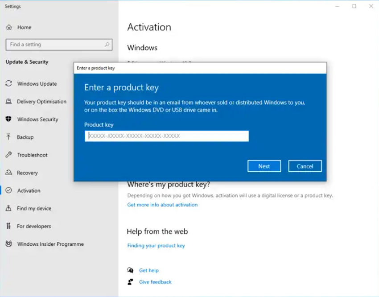Cancel the product key dialog

tap(305, 166)
